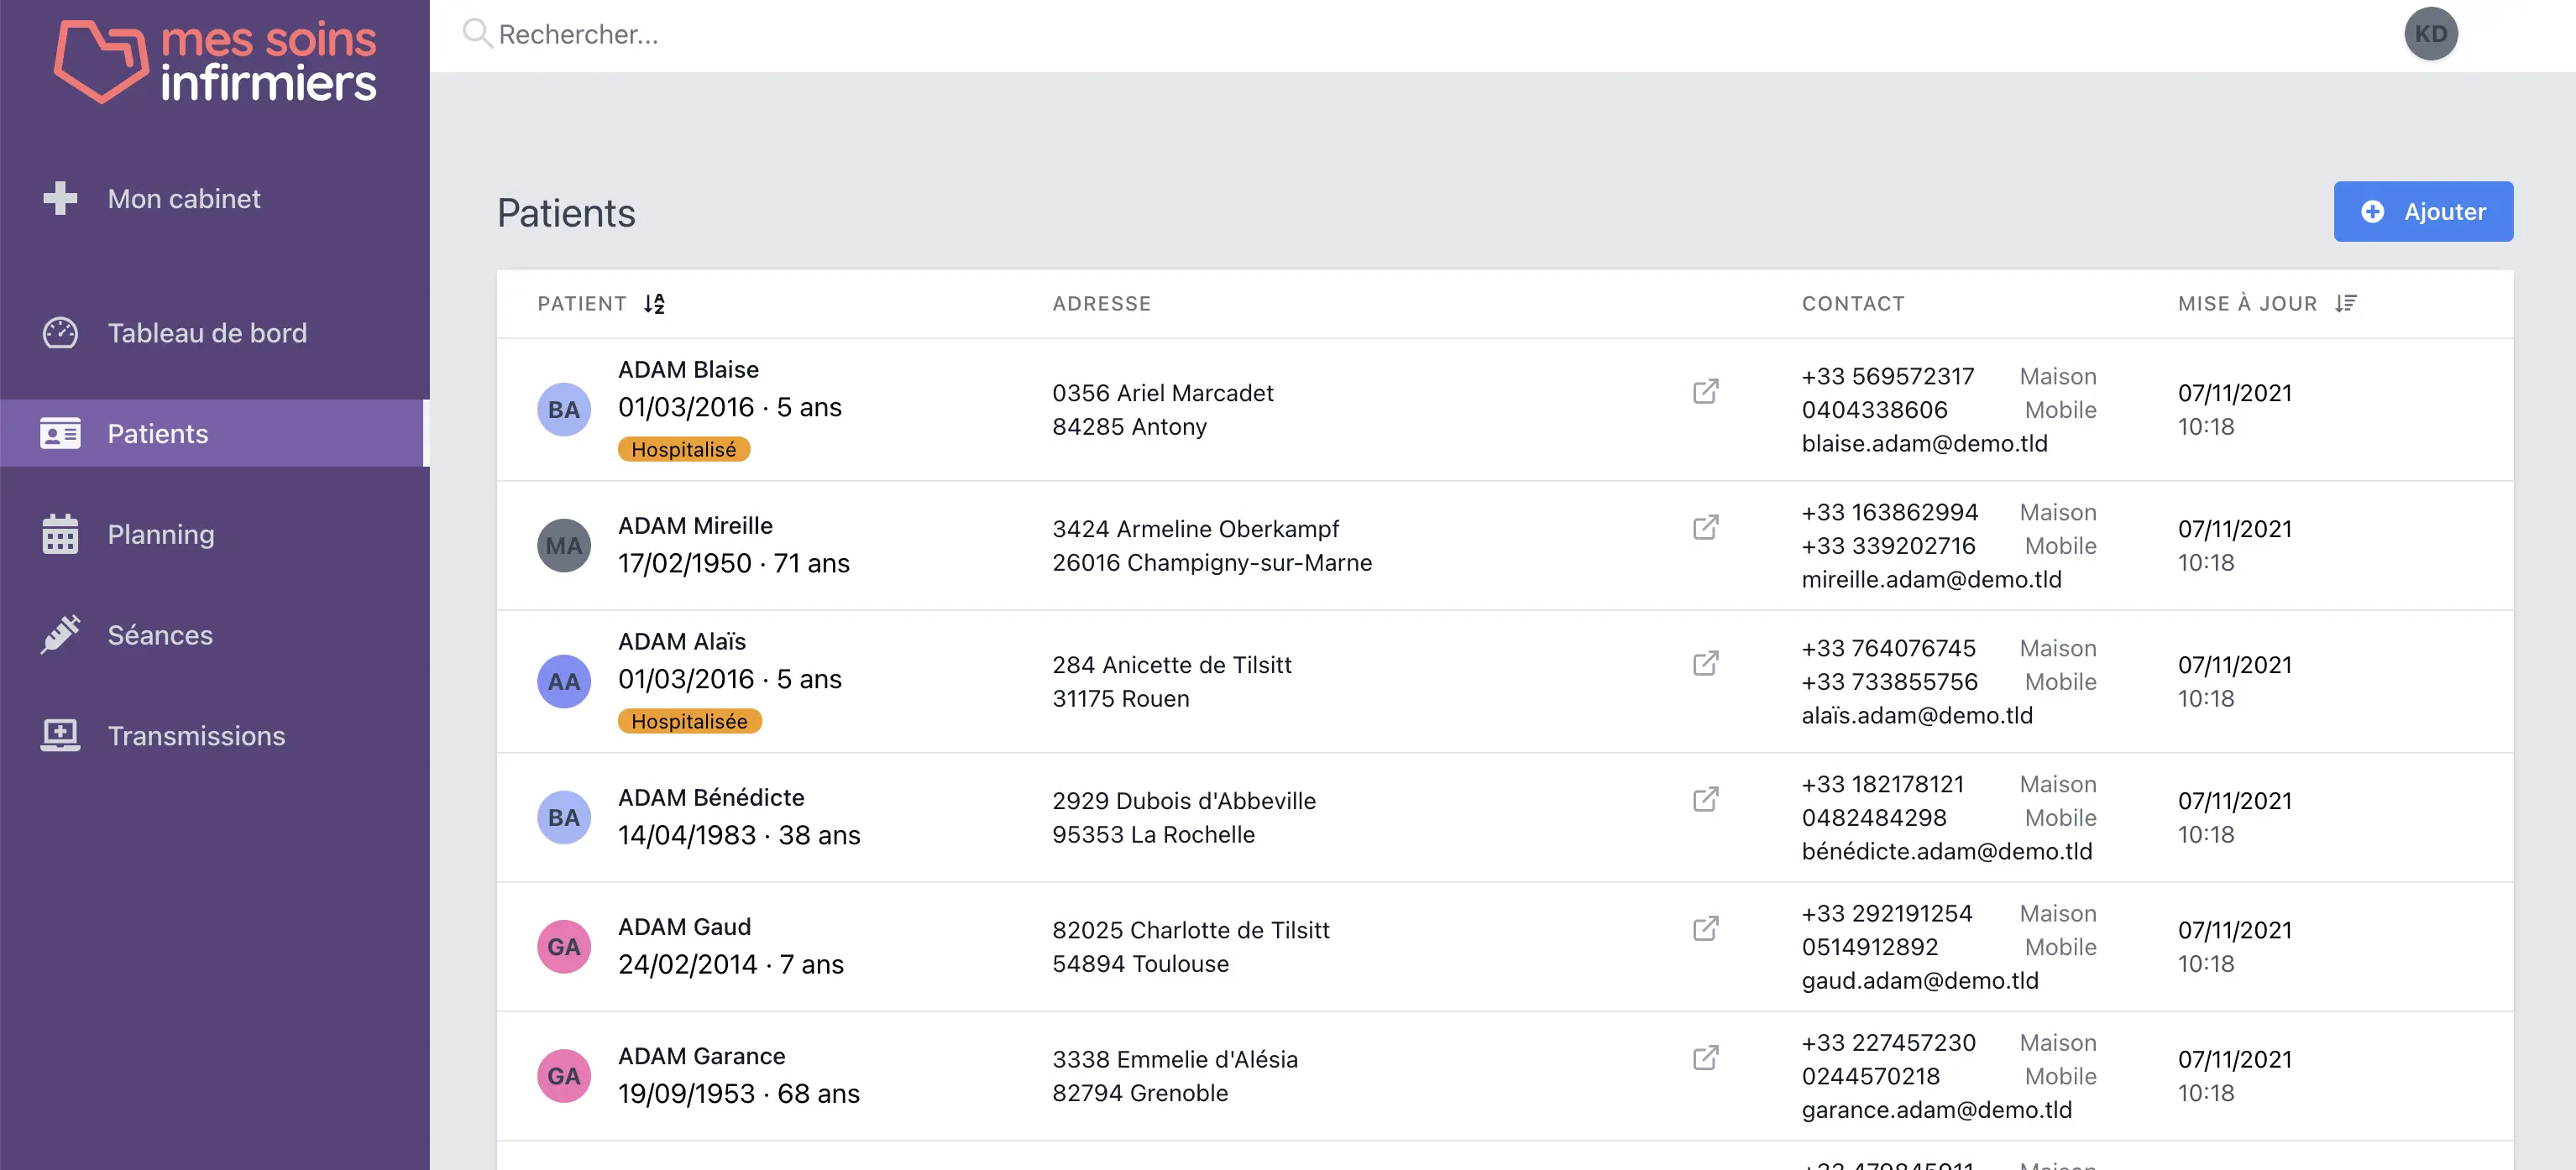Open the KD user avatar menu

(2430, 34)
